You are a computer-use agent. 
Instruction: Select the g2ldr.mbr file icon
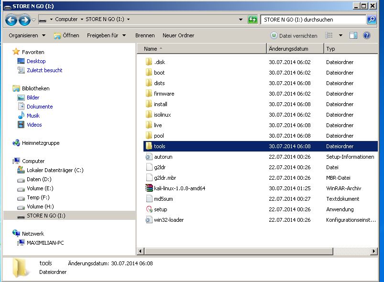point(149,178)
